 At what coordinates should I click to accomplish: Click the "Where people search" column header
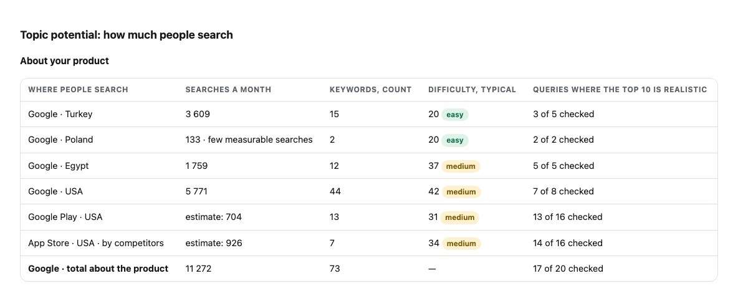pyautogui.click(x=78, y=89)
